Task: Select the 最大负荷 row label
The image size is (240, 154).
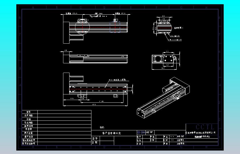Action: point(29,137)
